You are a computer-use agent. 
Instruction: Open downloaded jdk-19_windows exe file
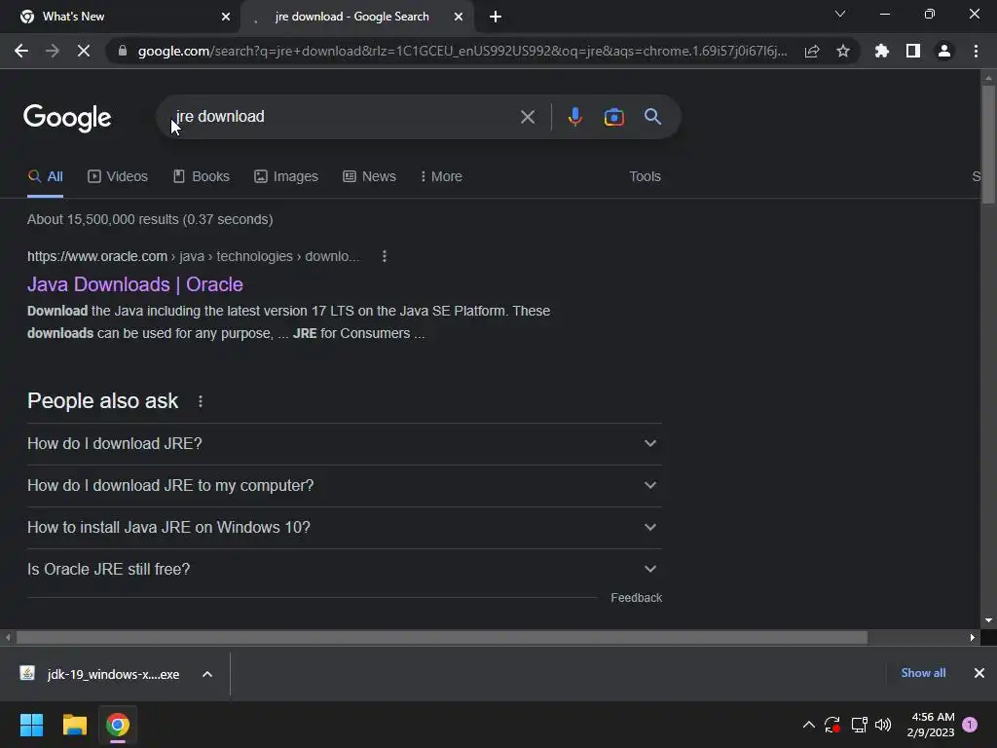point(100,674)
